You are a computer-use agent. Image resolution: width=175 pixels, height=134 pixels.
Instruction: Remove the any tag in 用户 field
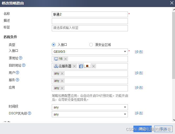(x=62, y=73)
